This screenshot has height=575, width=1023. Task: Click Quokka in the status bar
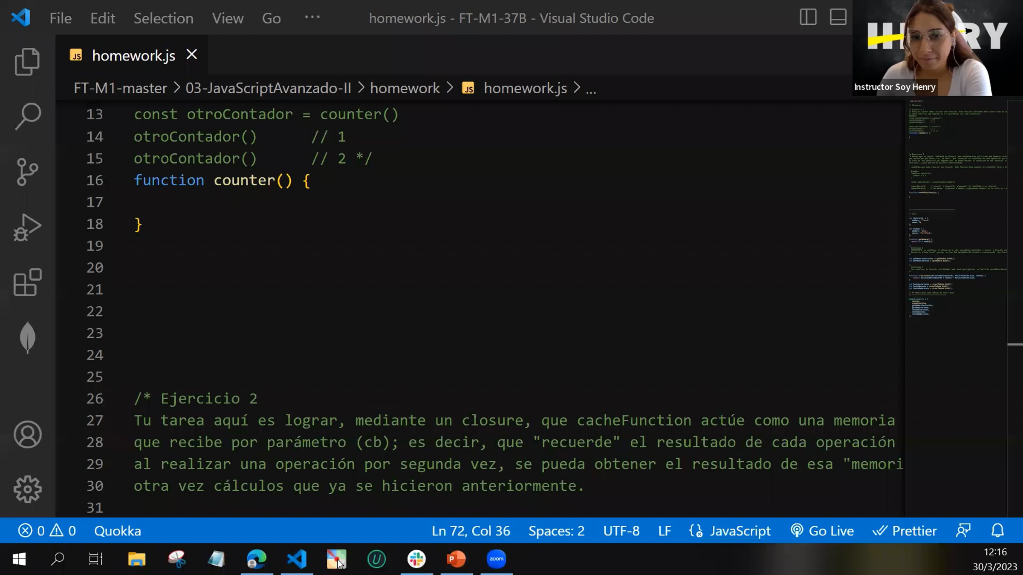(117, 531)
